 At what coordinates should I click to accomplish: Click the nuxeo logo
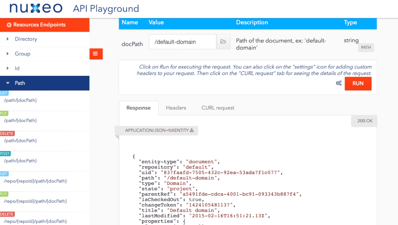click(36, 8)
